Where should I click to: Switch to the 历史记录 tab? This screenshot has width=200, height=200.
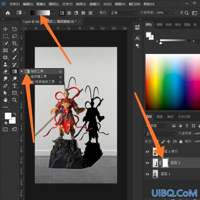click(184, 117)
